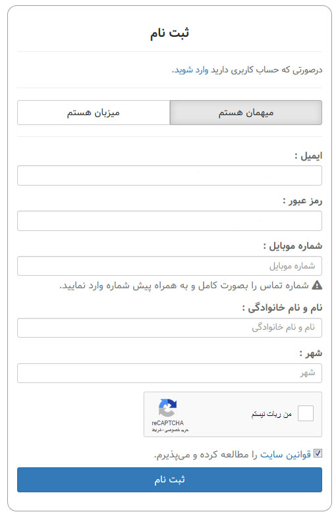Click the blue 'ثبت نام' submit button

(x=169, y=479)
